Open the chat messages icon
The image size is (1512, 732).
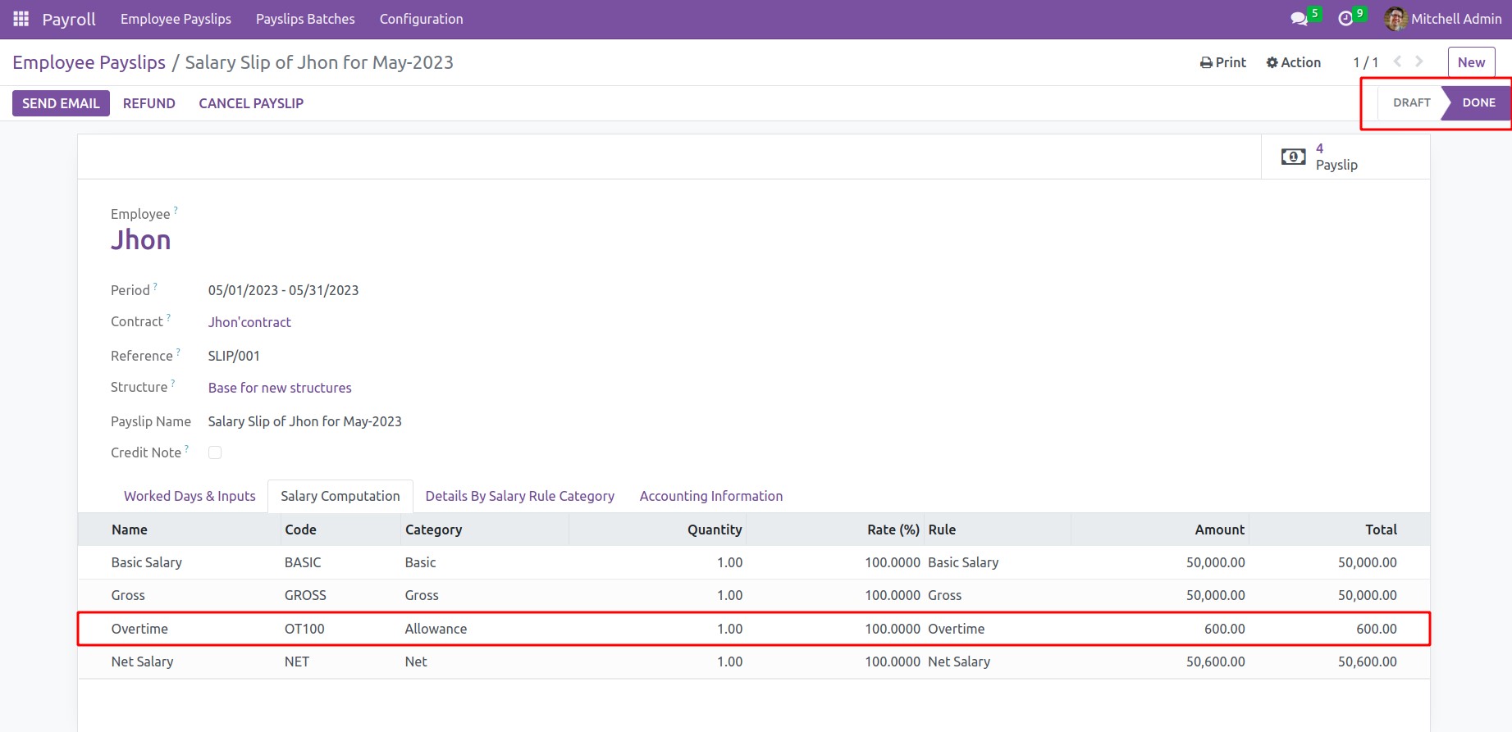click(1299, 19)
